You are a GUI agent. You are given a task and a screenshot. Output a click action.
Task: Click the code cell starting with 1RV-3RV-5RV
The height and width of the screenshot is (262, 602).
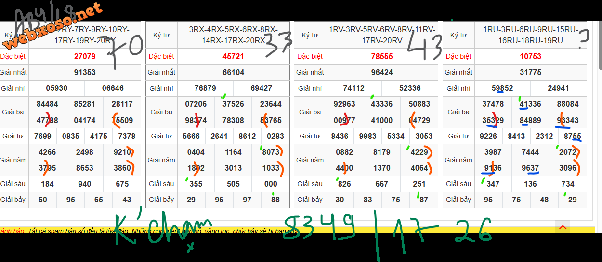pyautogui.click(x=382, y=35)
